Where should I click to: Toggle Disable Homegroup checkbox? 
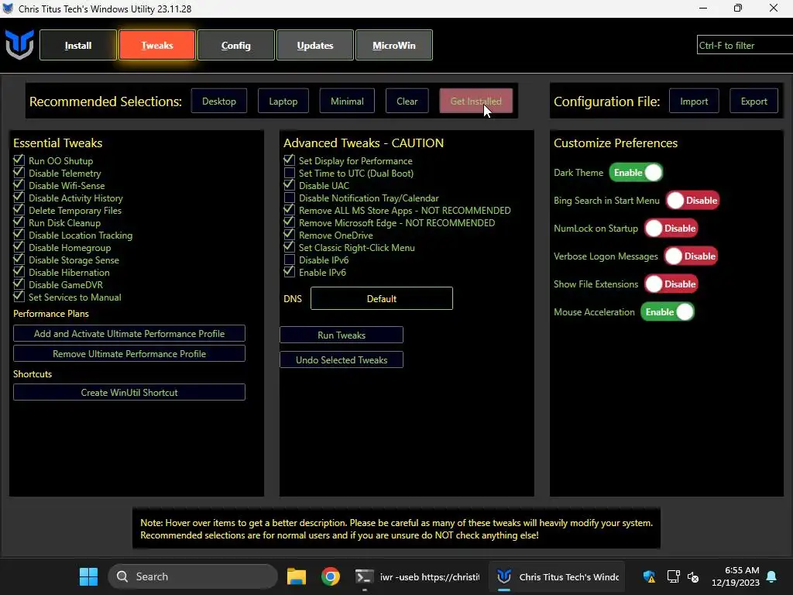point(19,247)
